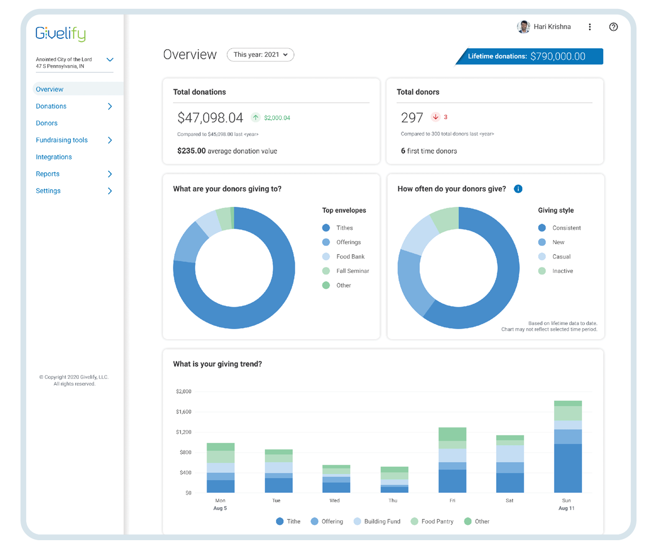Click the red down arrow donors indicator

coord(435,117)
